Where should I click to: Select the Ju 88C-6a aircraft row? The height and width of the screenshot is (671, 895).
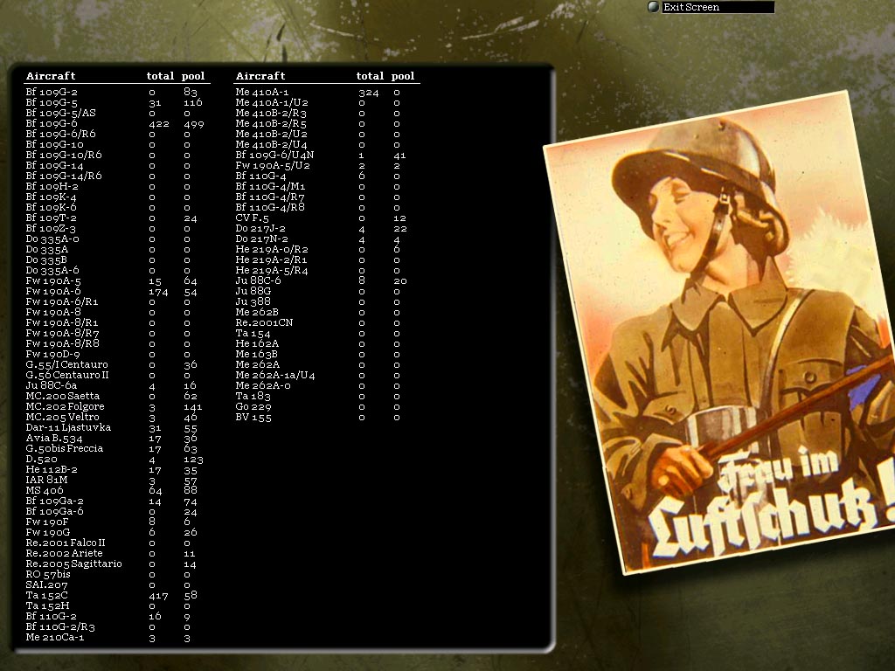point(116,385)
